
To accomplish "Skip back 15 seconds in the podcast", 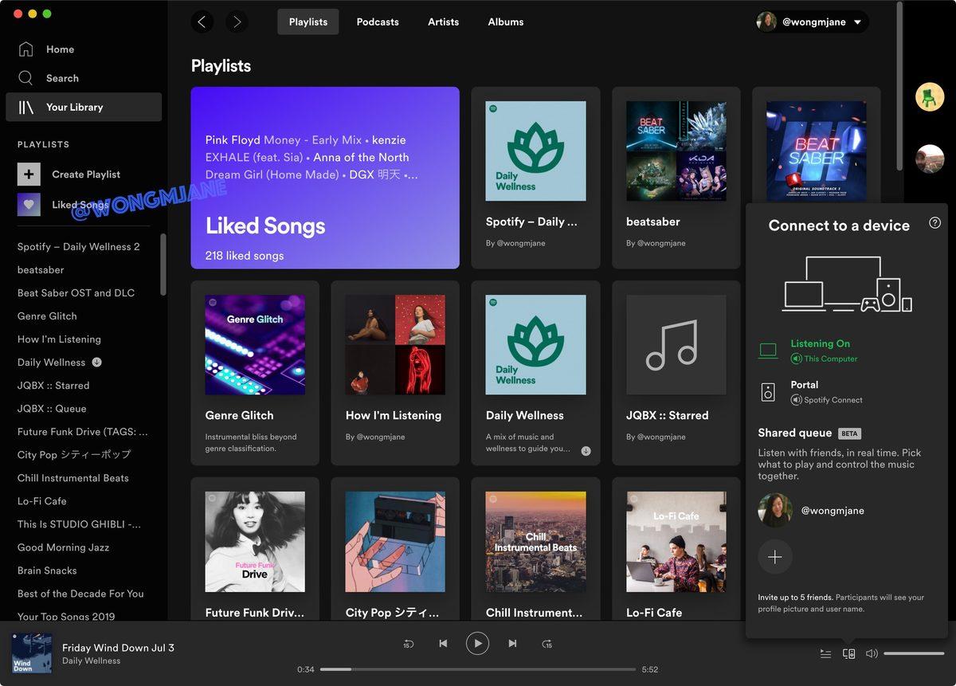I will pyautogui.click(x=409, y=643).
